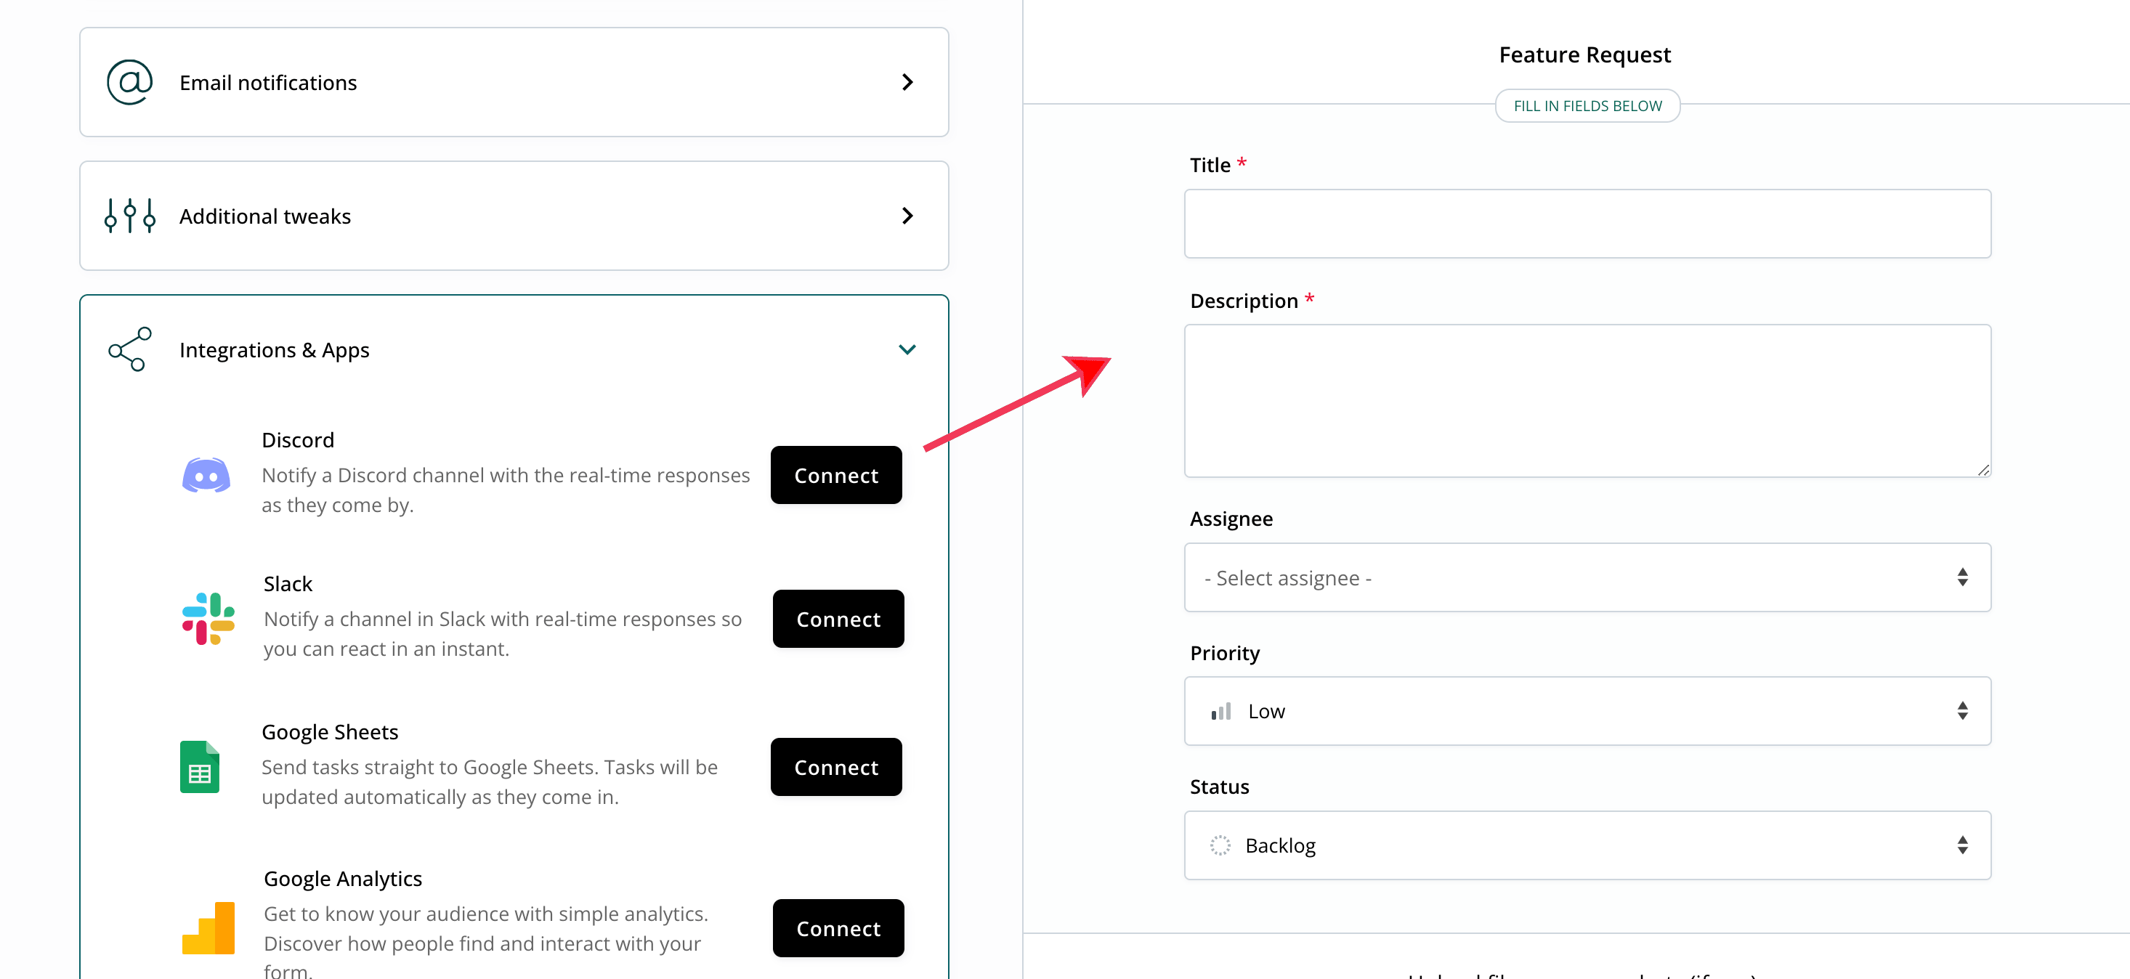Click the Google Sheets integration icon
This screenshot has width=2130, height=979.
(201, 765)
